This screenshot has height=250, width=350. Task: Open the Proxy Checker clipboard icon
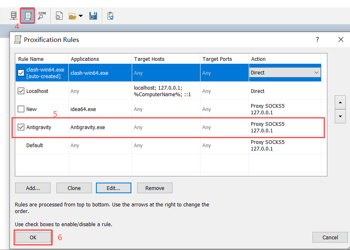tap(110, 16)
